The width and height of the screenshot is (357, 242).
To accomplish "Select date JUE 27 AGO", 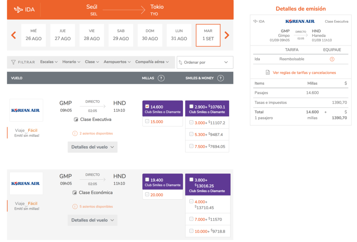I will coord(63,35).
